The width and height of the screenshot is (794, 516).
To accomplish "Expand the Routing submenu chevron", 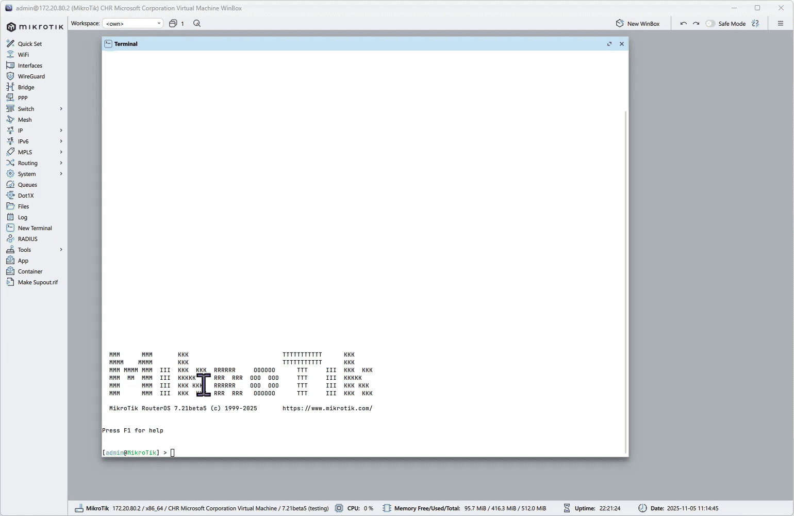I will pos(61,163).
